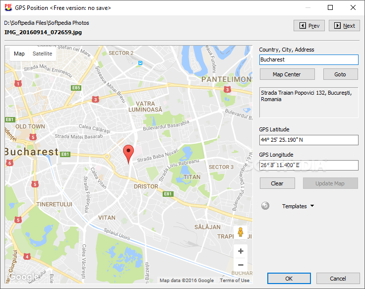
Task: Click the Google logo on map
Action: tap(24, 277)
